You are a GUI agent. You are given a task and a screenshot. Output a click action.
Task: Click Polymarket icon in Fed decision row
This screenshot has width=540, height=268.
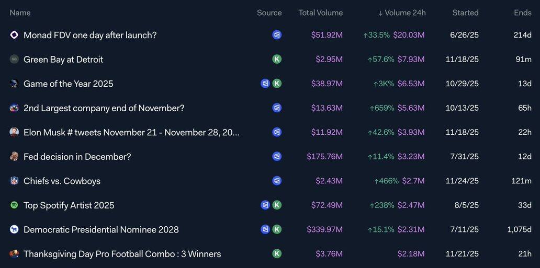(x=277, y=156)
